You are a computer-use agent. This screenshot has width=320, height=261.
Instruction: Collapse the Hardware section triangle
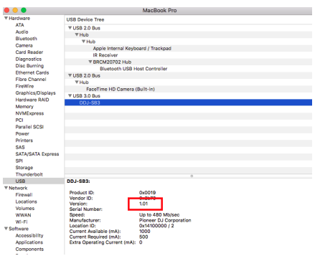6,18
